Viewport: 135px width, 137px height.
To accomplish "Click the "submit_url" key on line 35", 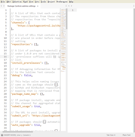I will tap(20, 116).
